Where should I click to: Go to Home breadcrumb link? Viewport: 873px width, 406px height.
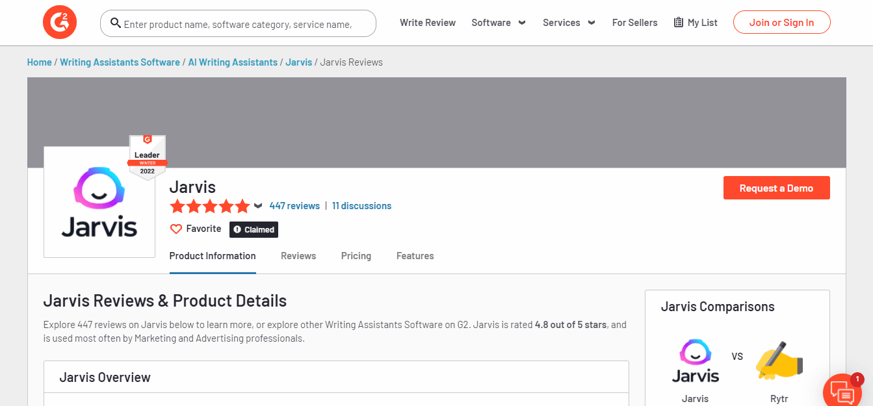click(x=39, y=62)
